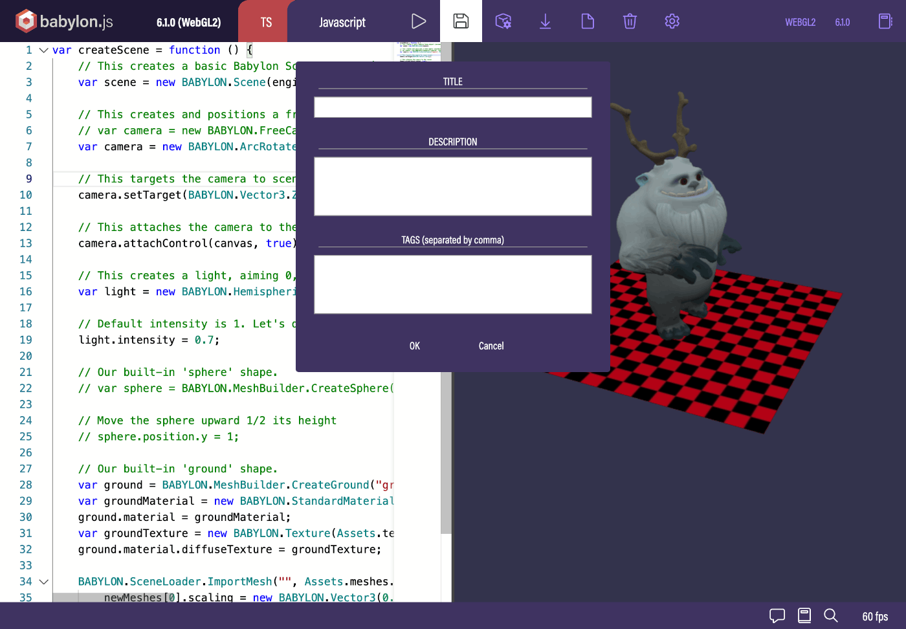The width and height of the screenshot is (906, 629).
Task: Open Settings gear icon
Action: pos(672,21)
